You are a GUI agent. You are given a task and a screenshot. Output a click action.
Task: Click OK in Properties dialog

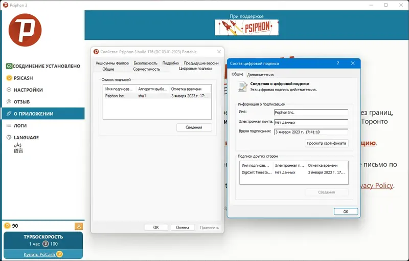click(156, 228)
